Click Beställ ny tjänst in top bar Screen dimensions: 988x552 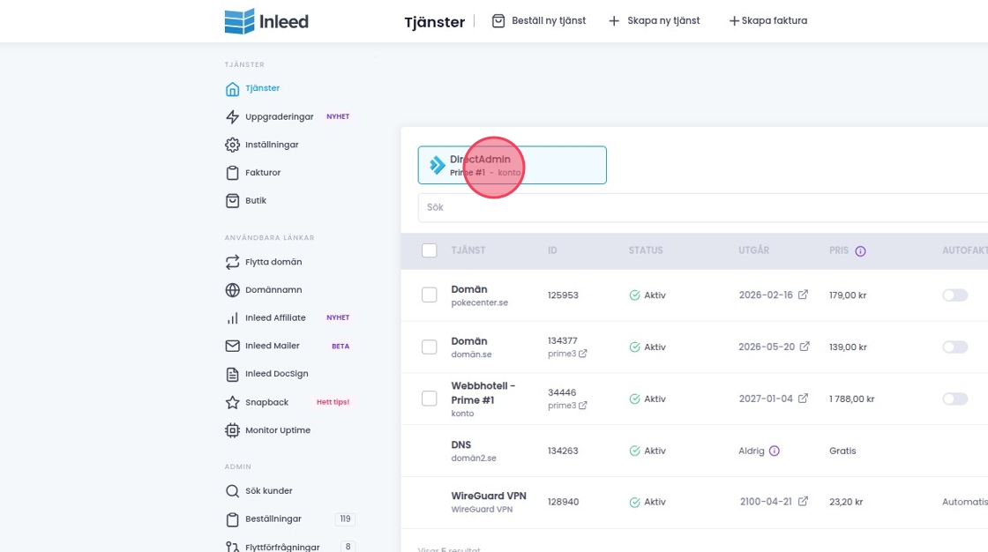[539, 20]
